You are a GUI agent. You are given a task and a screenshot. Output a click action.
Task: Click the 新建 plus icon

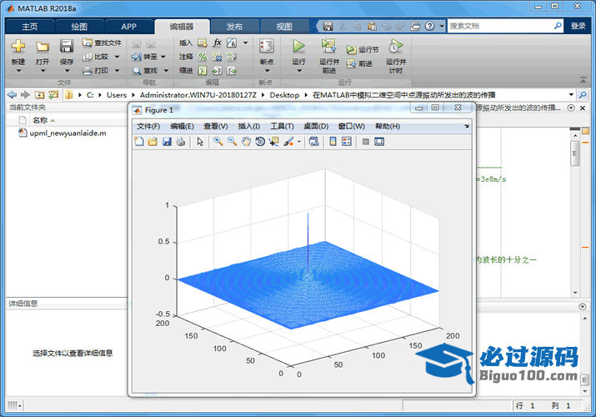click(18, 47)
